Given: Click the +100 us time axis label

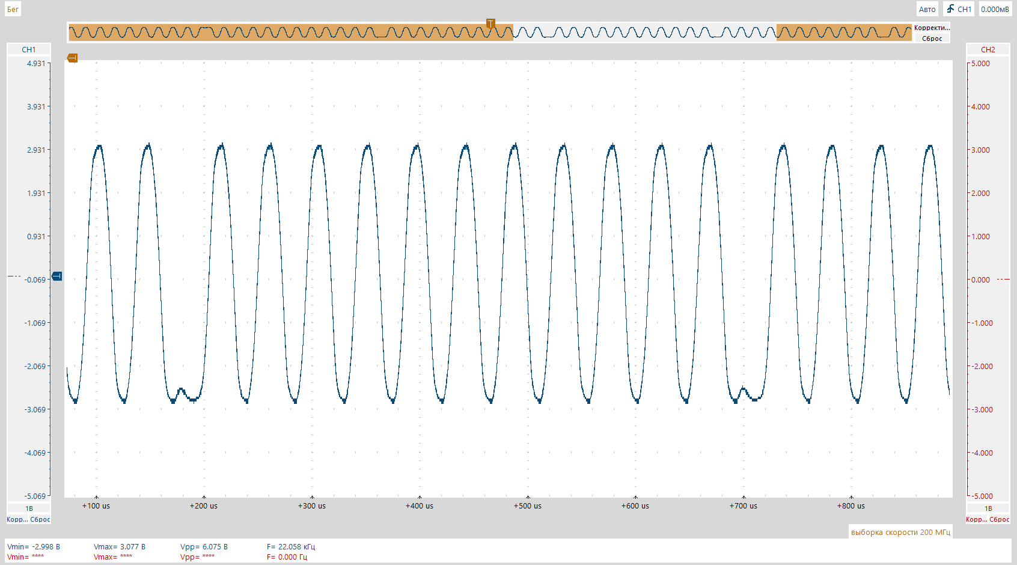Looking at the screenshot, I should coord(96,505).
